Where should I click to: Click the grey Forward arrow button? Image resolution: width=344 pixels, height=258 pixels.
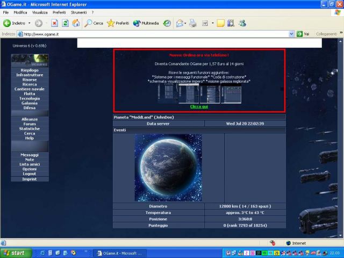tap(39, 23)
